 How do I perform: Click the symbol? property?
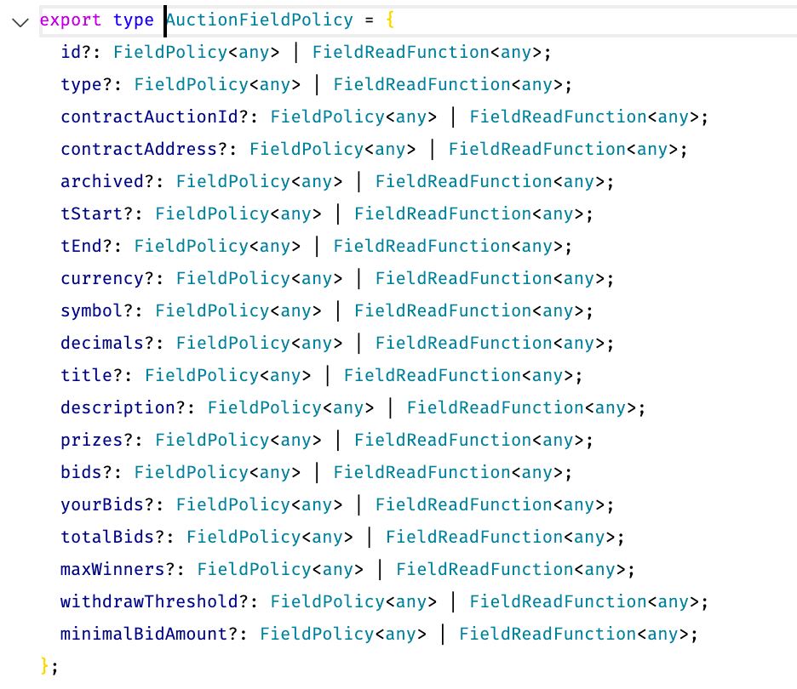coord(97,310)
